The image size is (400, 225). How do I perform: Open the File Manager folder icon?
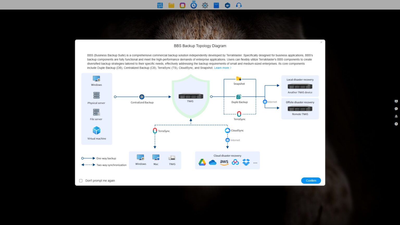(x=171, y=5)
